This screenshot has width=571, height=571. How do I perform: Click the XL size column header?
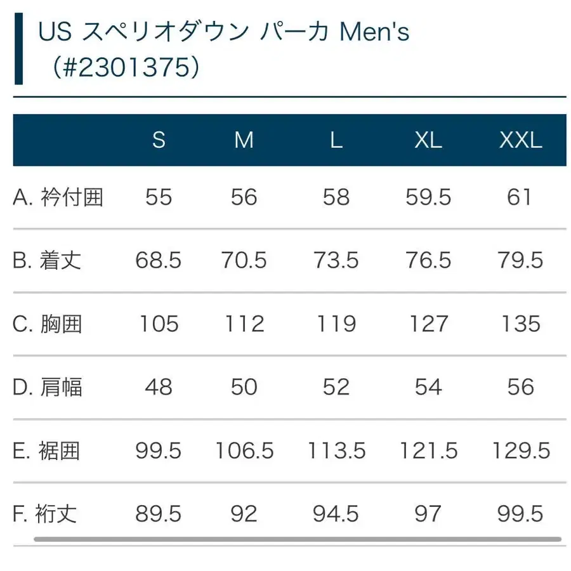click(428, 140)
